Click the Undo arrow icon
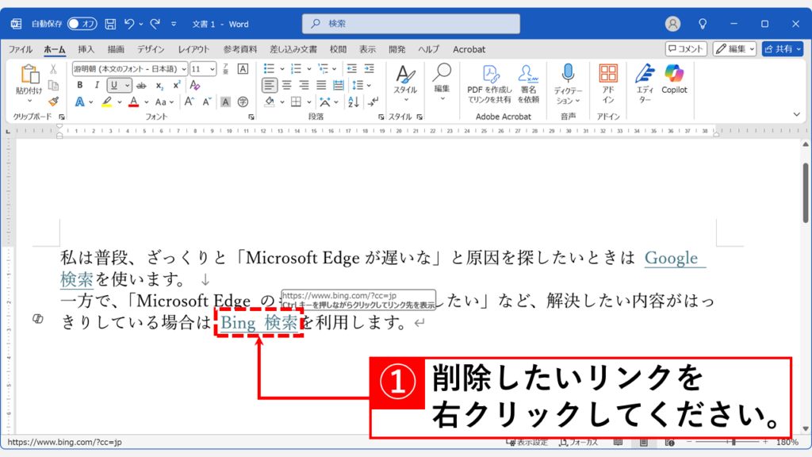The height and width of the screenshot is (457, 812). pos(129,24)
